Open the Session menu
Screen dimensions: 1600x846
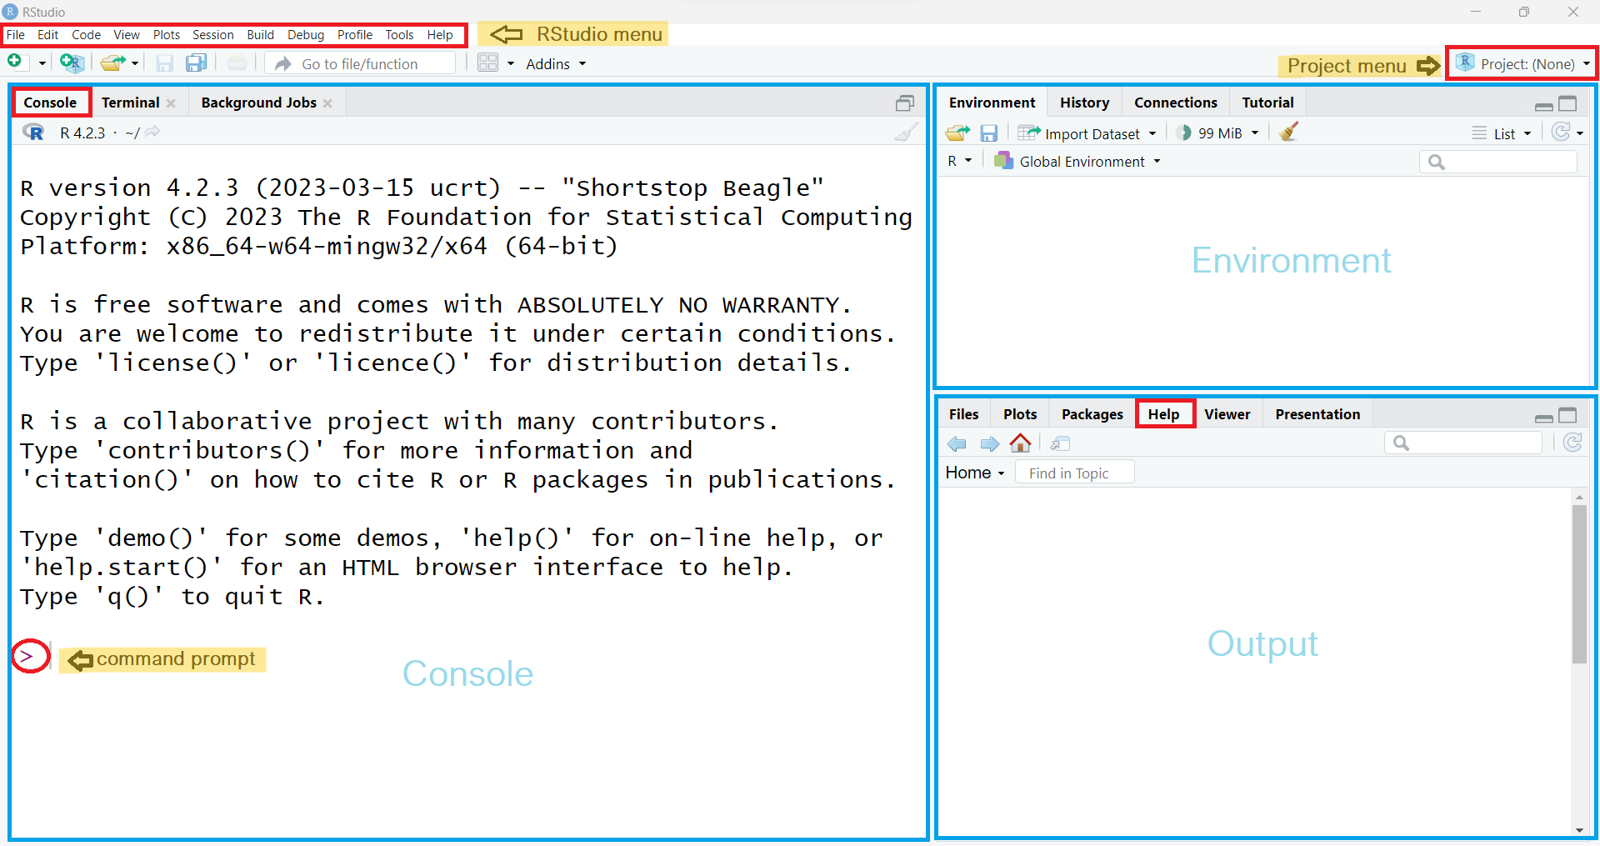212,35
